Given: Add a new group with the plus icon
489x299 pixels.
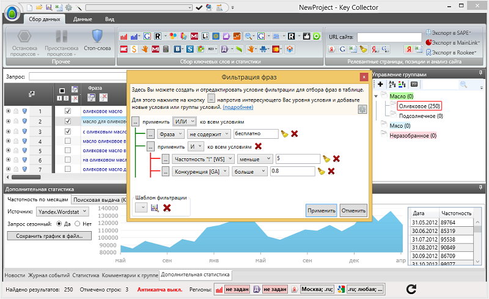Looking at the screenshot, I should [380, 84].
